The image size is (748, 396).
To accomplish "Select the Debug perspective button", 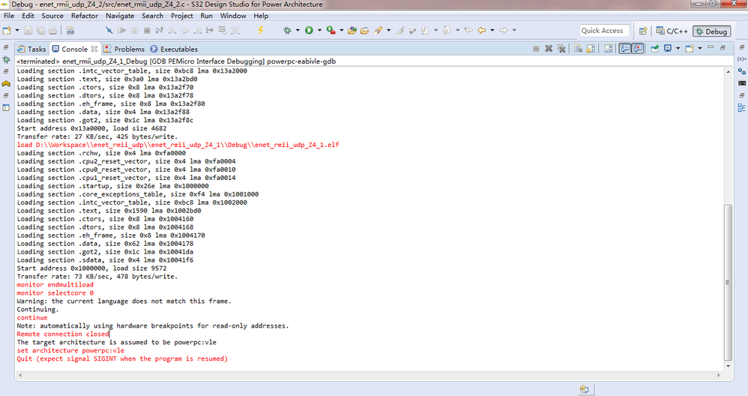I will click(711, 31).
